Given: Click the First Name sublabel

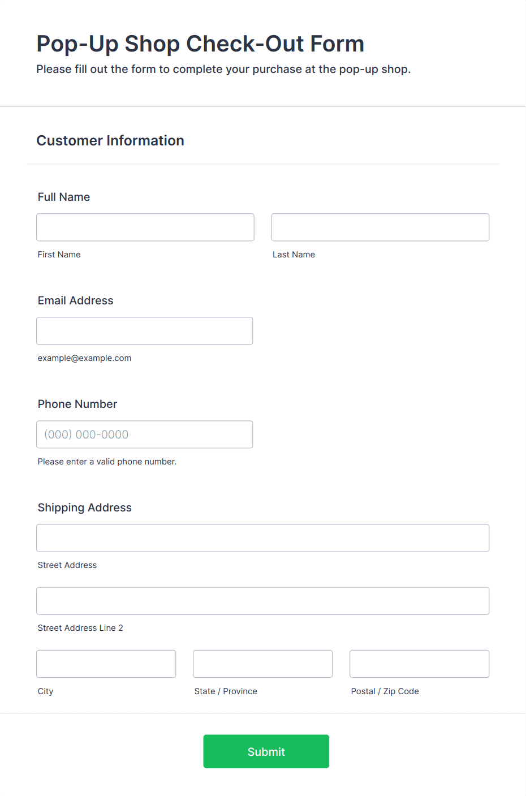Looking at the screenshot, I should pyautogui.click(x=59, y=255).
